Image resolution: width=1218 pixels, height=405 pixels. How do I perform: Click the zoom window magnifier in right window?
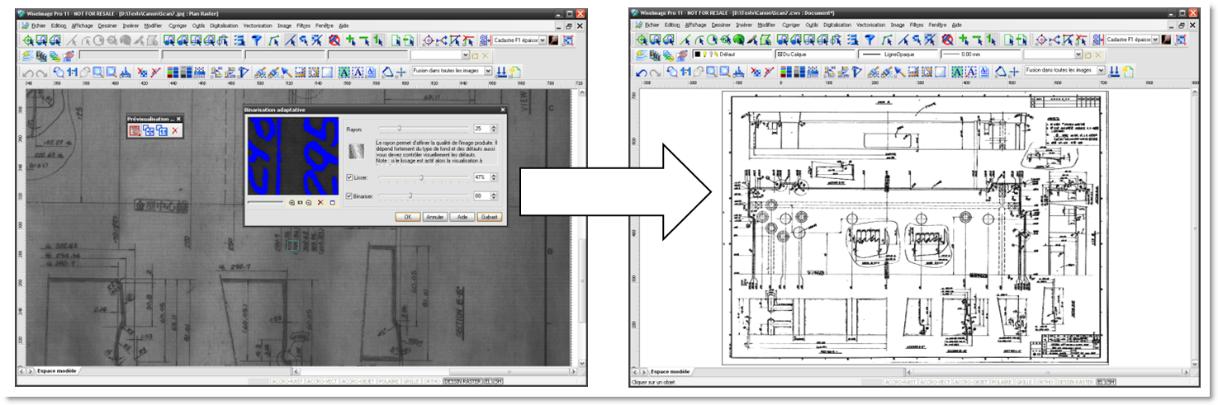[x=712, y=72]
